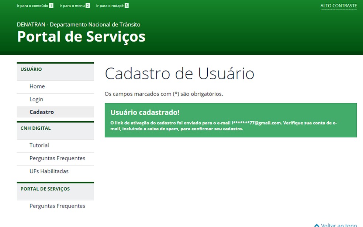Click the up arrow icon beside Voltar ao topo
The height and width of the screenshot is (227, 363).
click(x=317, y=224)
